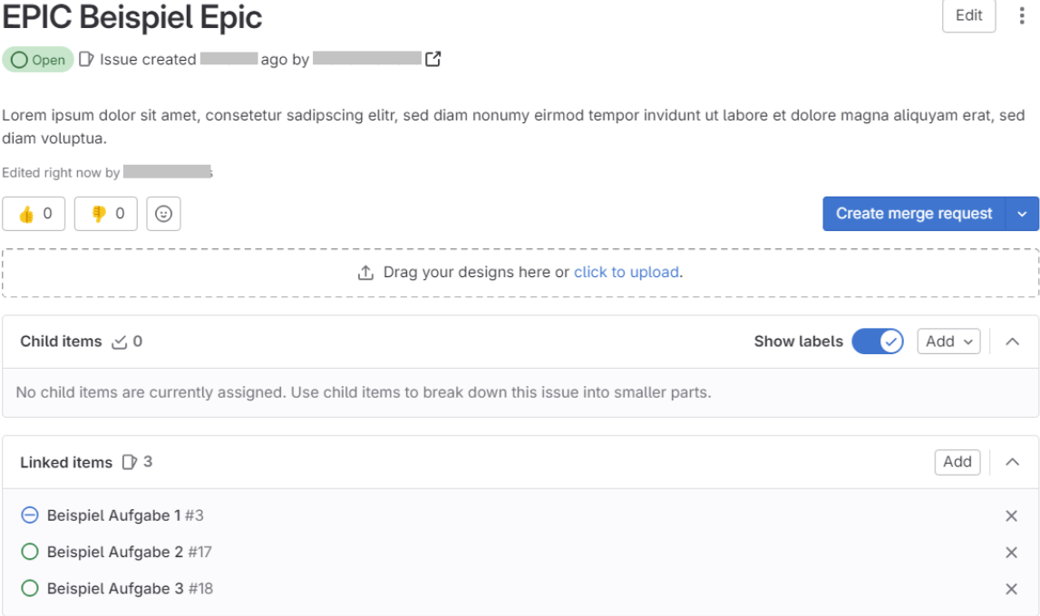Click the thumbs down reaction button

[x=106, y=213]
